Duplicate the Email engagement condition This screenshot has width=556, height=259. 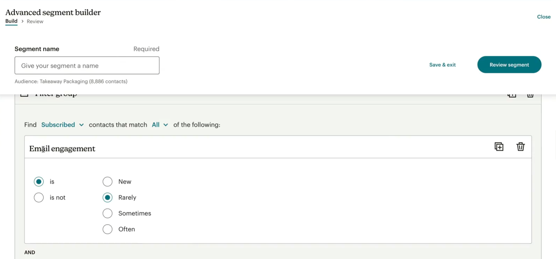coord(499,147)
